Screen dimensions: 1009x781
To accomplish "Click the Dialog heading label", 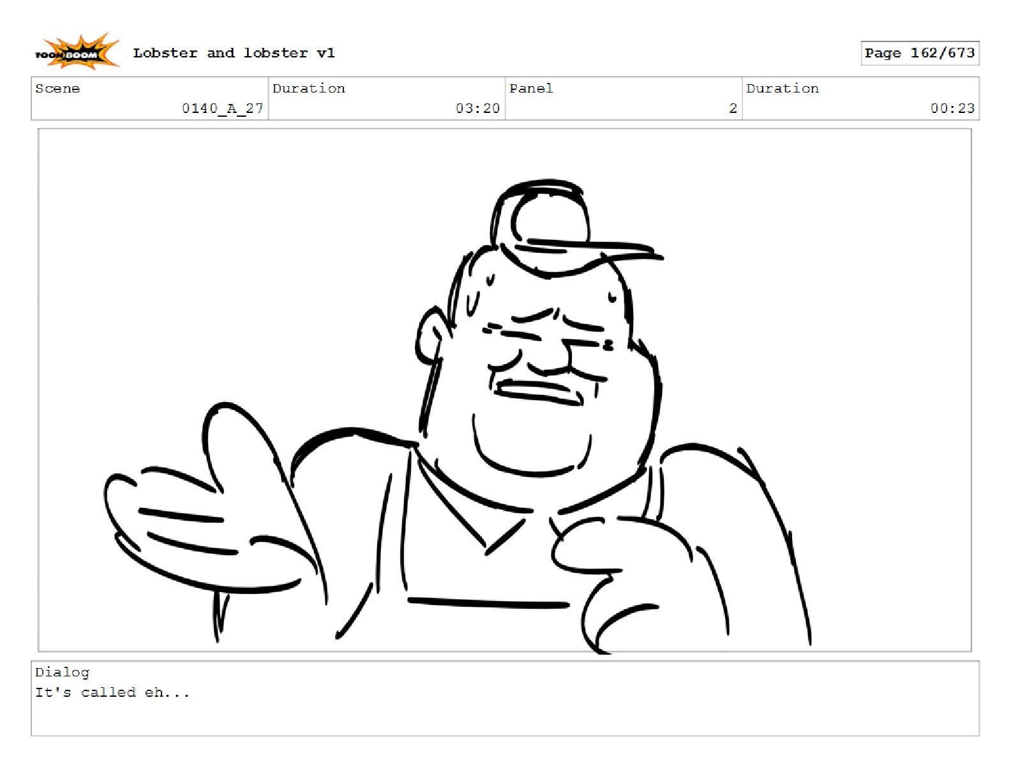I will coord(62,672).
